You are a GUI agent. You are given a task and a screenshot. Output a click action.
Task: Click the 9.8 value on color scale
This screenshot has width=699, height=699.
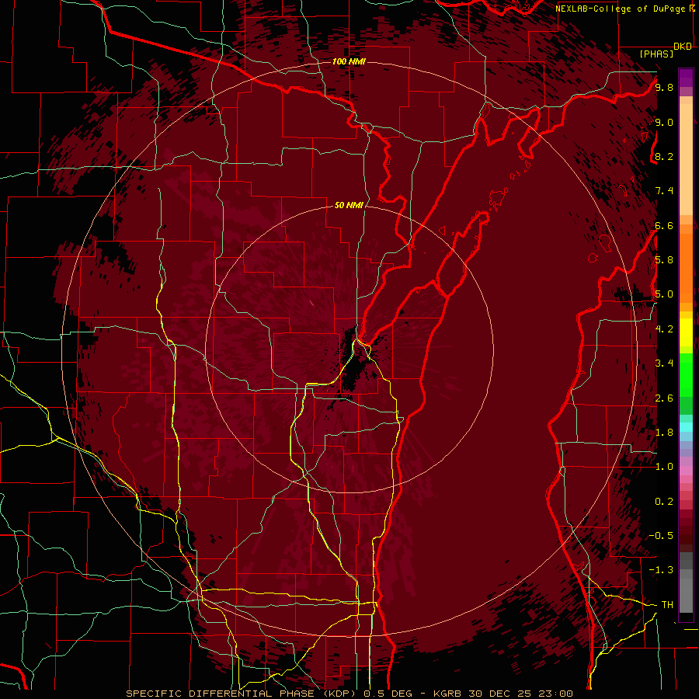pos(664,87)
